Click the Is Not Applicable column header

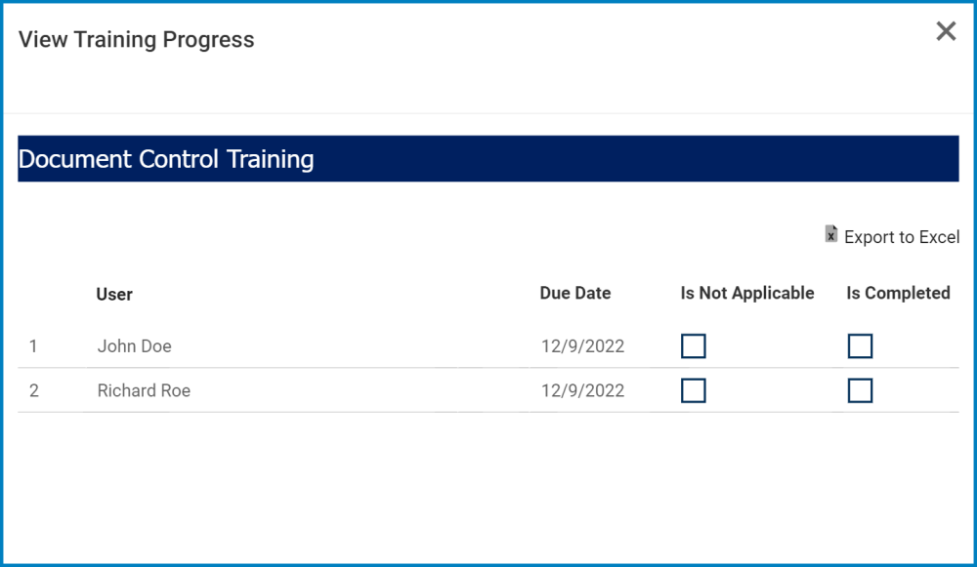[x=746, y=293]
